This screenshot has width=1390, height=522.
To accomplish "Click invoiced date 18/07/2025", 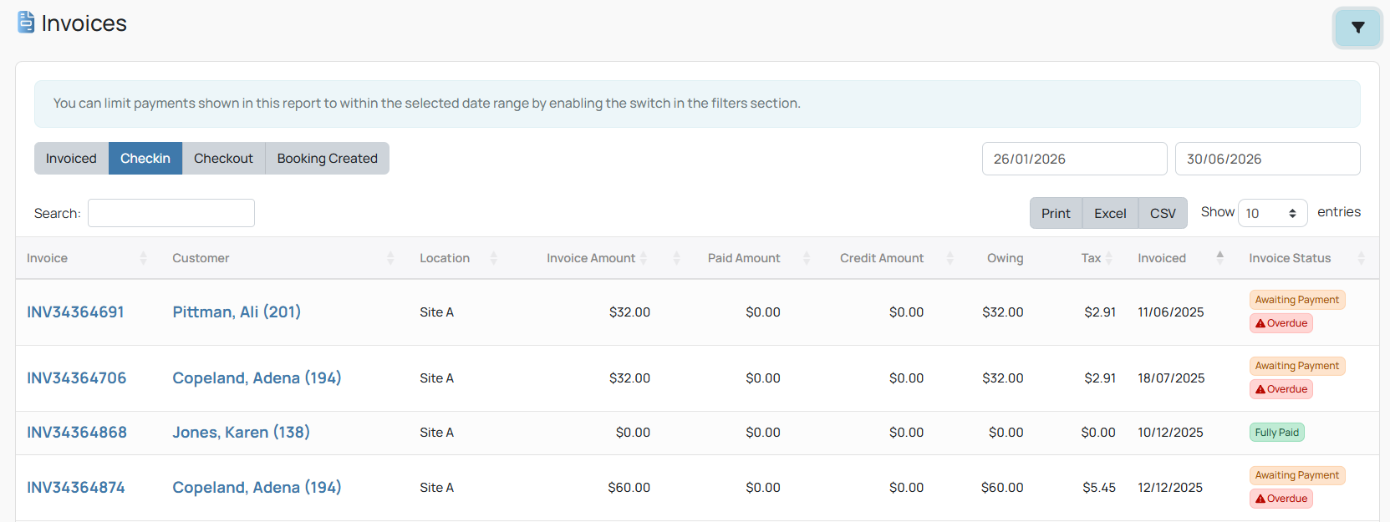I will coord(1171,378).
